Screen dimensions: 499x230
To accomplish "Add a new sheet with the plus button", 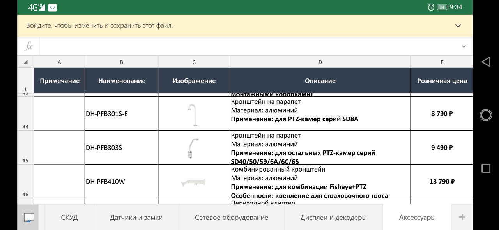I will [x=462, y=217].
